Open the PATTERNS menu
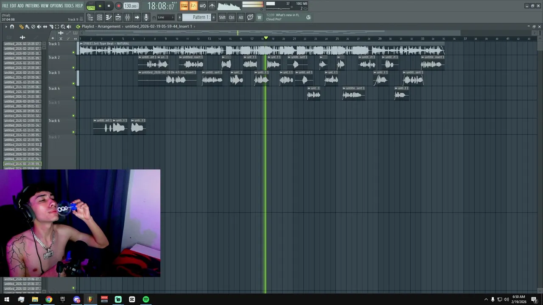The height and width of the screenshot is (305, 543). coord(32,6)
